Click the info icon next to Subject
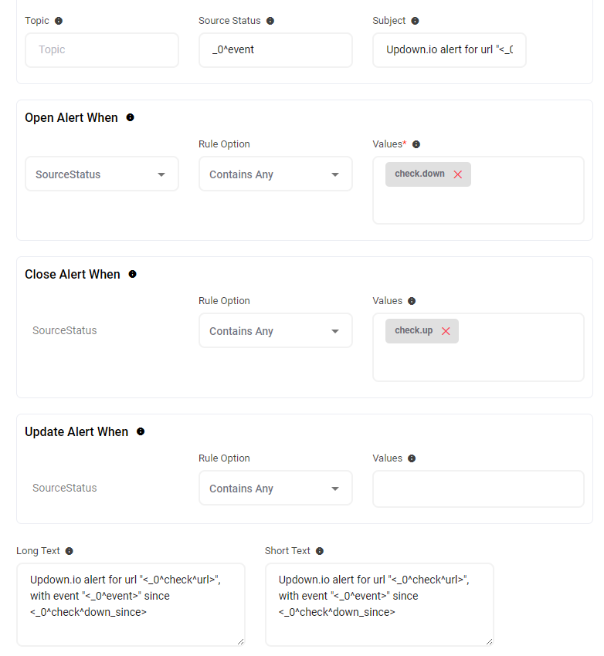The width and height of the screenshot is (604, 656). [415, 21]
